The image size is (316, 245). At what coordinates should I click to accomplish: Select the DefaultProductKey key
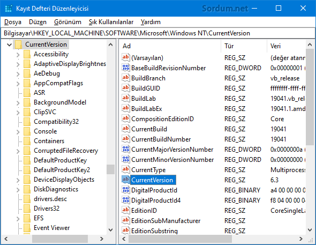(x=61, y=160)
